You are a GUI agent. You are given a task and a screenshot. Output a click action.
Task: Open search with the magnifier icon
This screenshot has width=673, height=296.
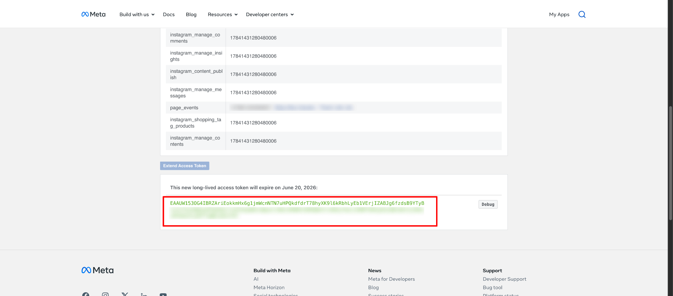point(582,14)
